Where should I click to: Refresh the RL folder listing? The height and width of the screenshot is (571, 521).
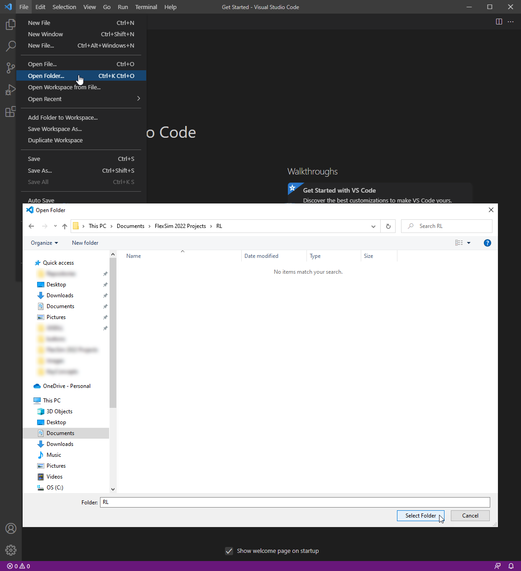(388, 226)
